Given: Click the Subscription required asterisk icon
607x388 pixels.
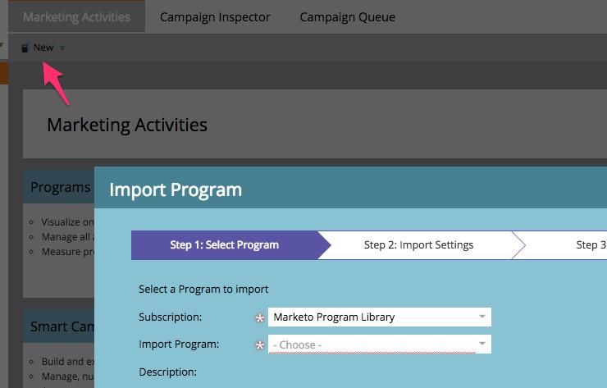Looking at the screenshot, I should [260, 317].
